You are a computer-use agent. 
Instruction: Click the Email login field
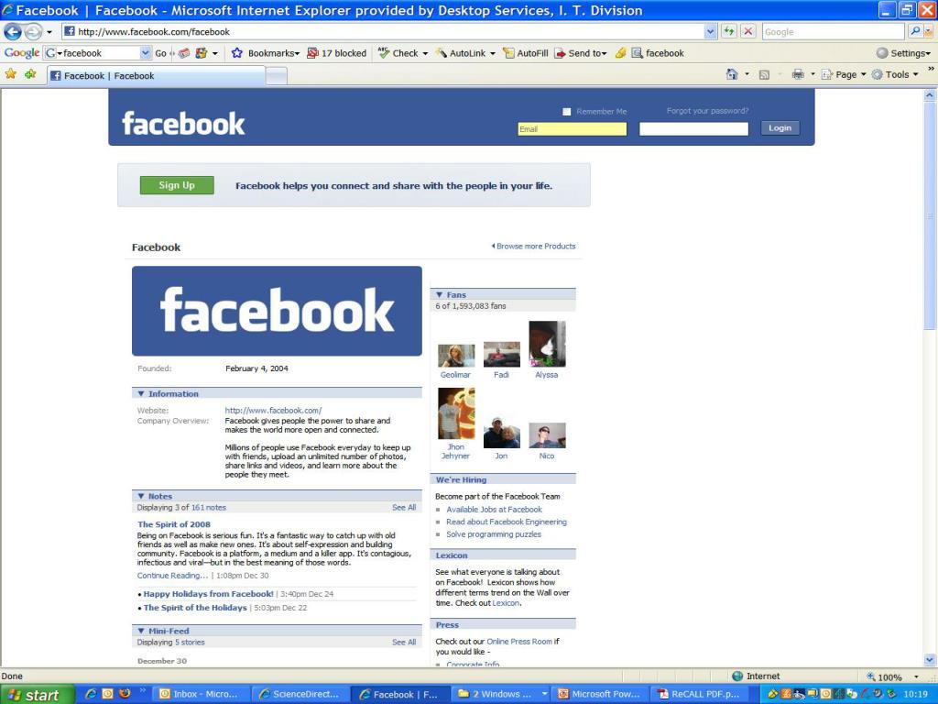(x=572, y=128)
